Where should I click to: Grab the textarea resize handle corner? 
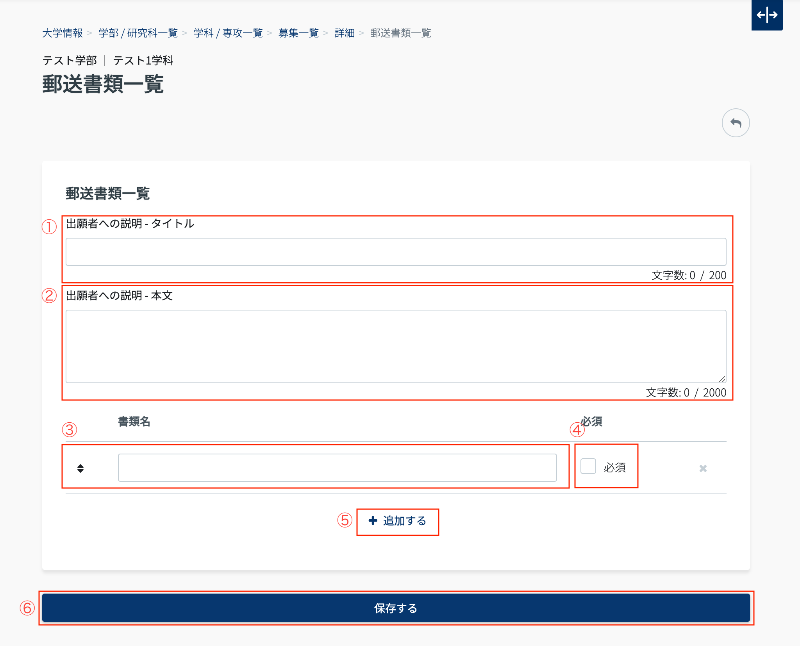tap(722, 379)
